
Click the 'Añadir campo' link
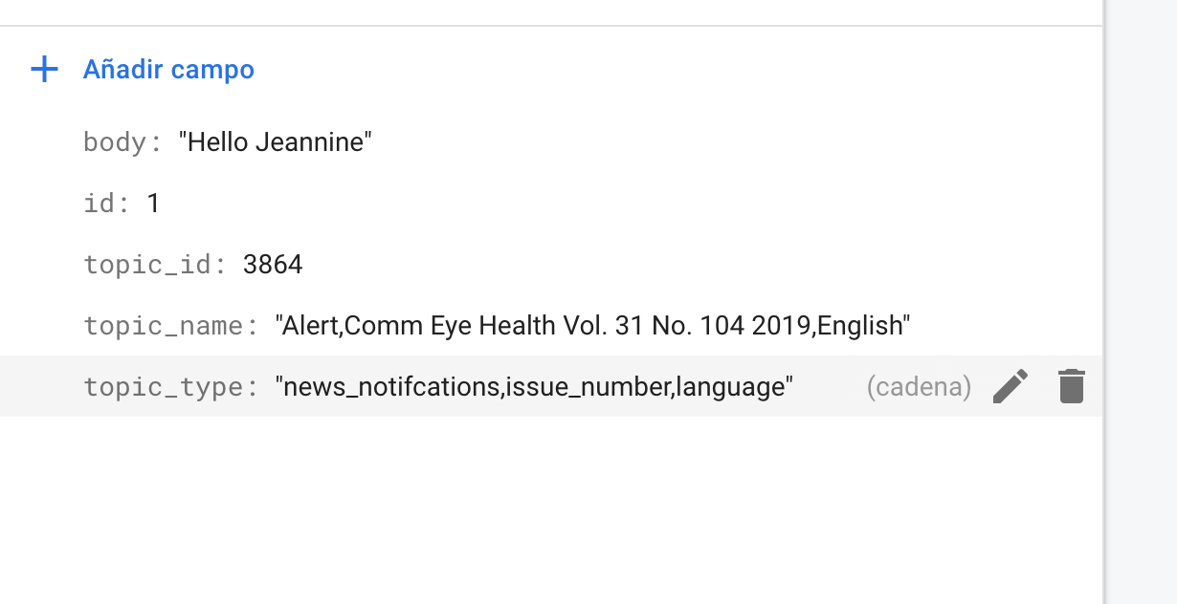(168, 70)
